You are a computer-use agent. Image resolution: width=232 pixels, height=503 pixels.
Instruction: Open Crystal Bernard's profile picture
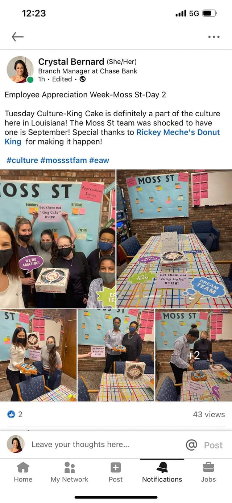pyautogui.click(x=20, y=69)
